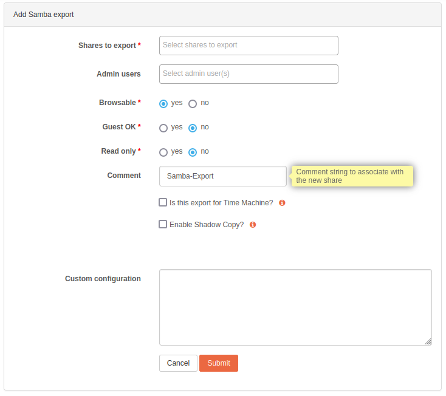
Task: Choose yes for Read only
Action: pos(163,152)
